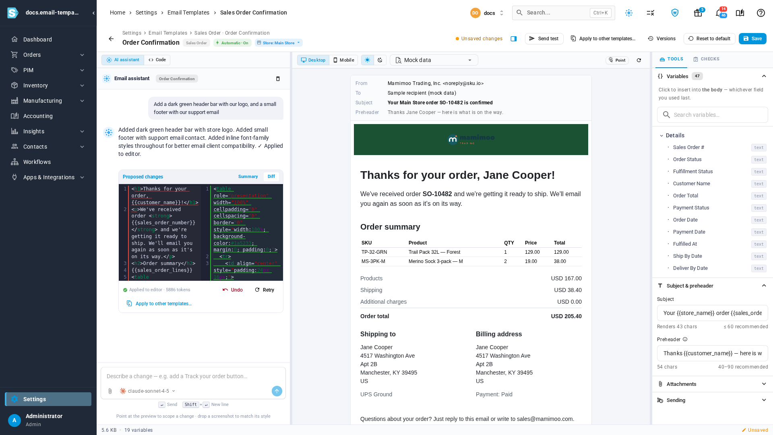The height and width of the screenshot is (435, 773).
Task: Toggle the Automatic On chip
Action: (x=232, y=43)
